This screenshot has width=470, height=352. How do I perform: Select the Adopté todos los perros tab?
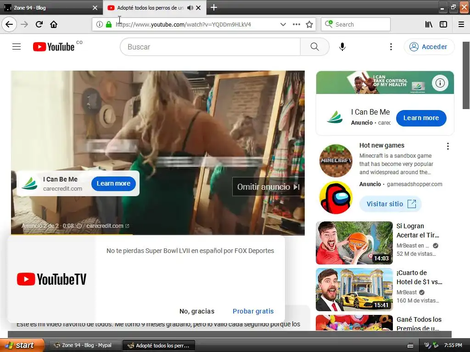[150, 8]
